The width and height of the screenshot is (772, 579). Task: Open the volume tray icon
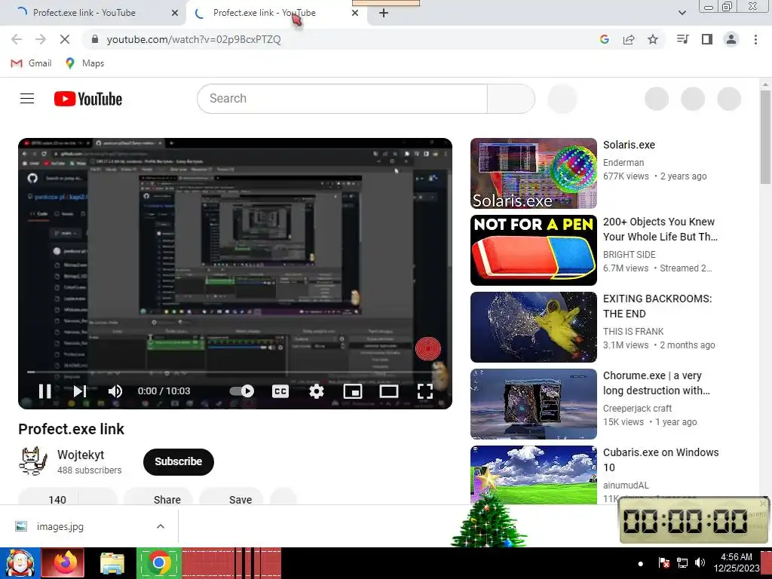[x=700, y=562]
